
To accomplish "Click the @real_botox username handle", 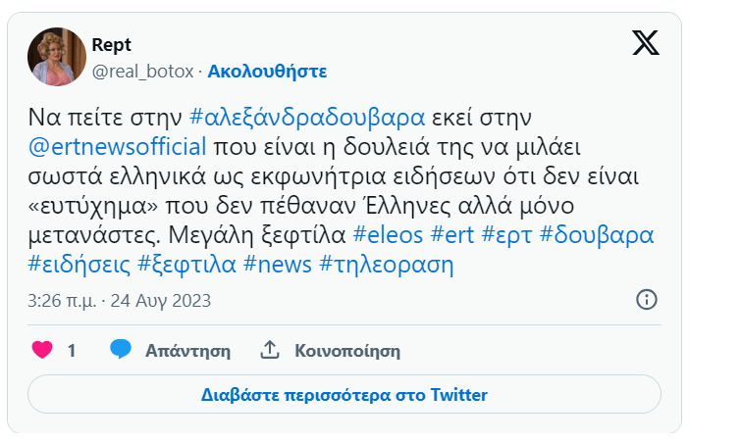I will tap(142, 72).
